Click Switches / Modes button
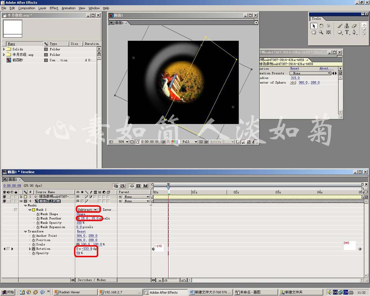 tap(91, 280)
